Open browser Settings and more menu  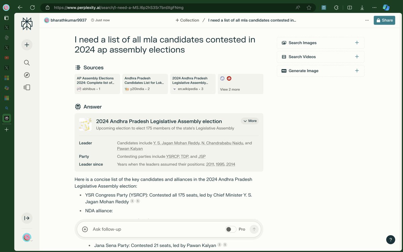coord(374,7)
